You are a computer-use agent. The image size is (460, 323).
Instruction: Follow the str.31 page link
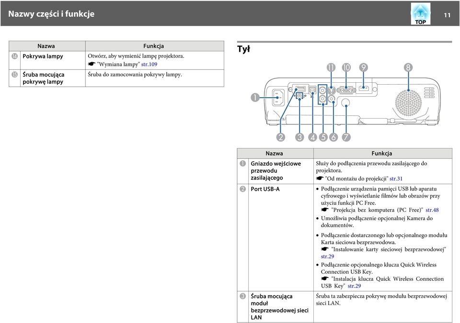[396, 178]
